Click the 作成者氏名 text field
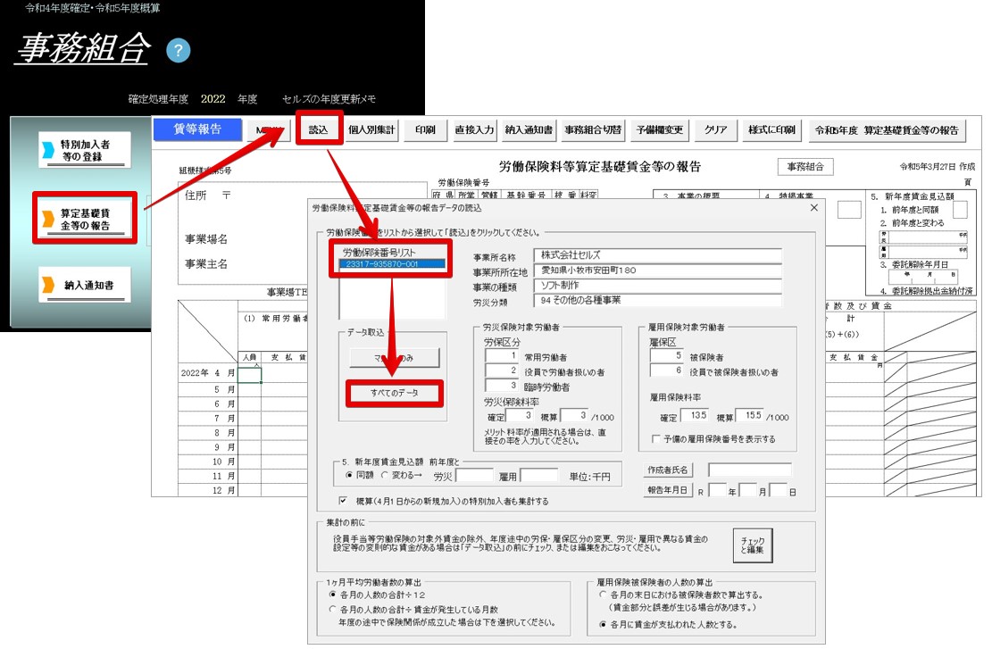Viewport: 992px width, 649px height. (749, 470)
